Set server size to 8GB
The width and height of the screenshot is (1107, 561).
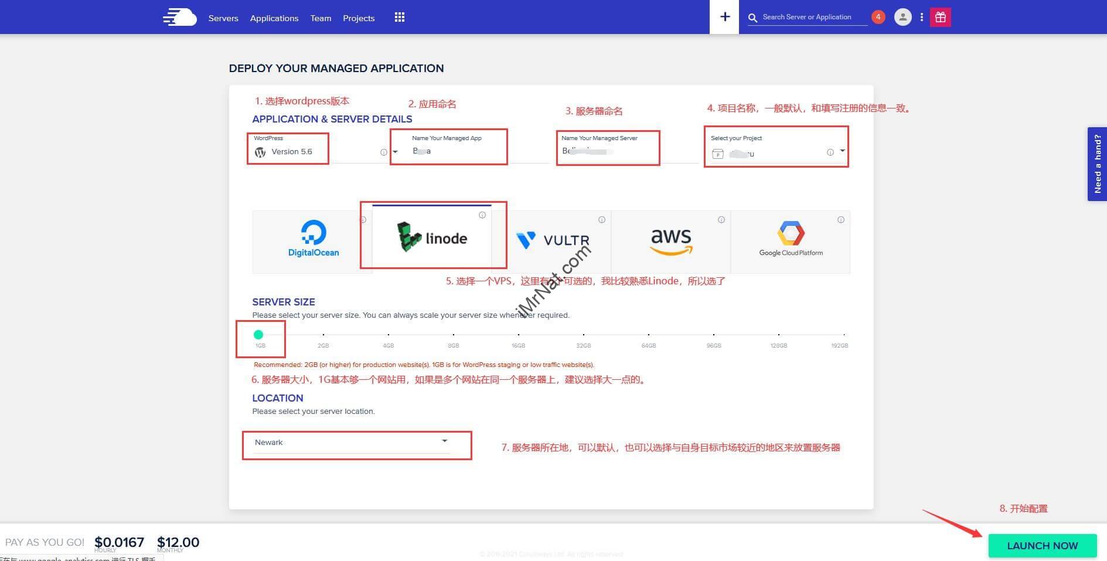[x=454, y=335]
